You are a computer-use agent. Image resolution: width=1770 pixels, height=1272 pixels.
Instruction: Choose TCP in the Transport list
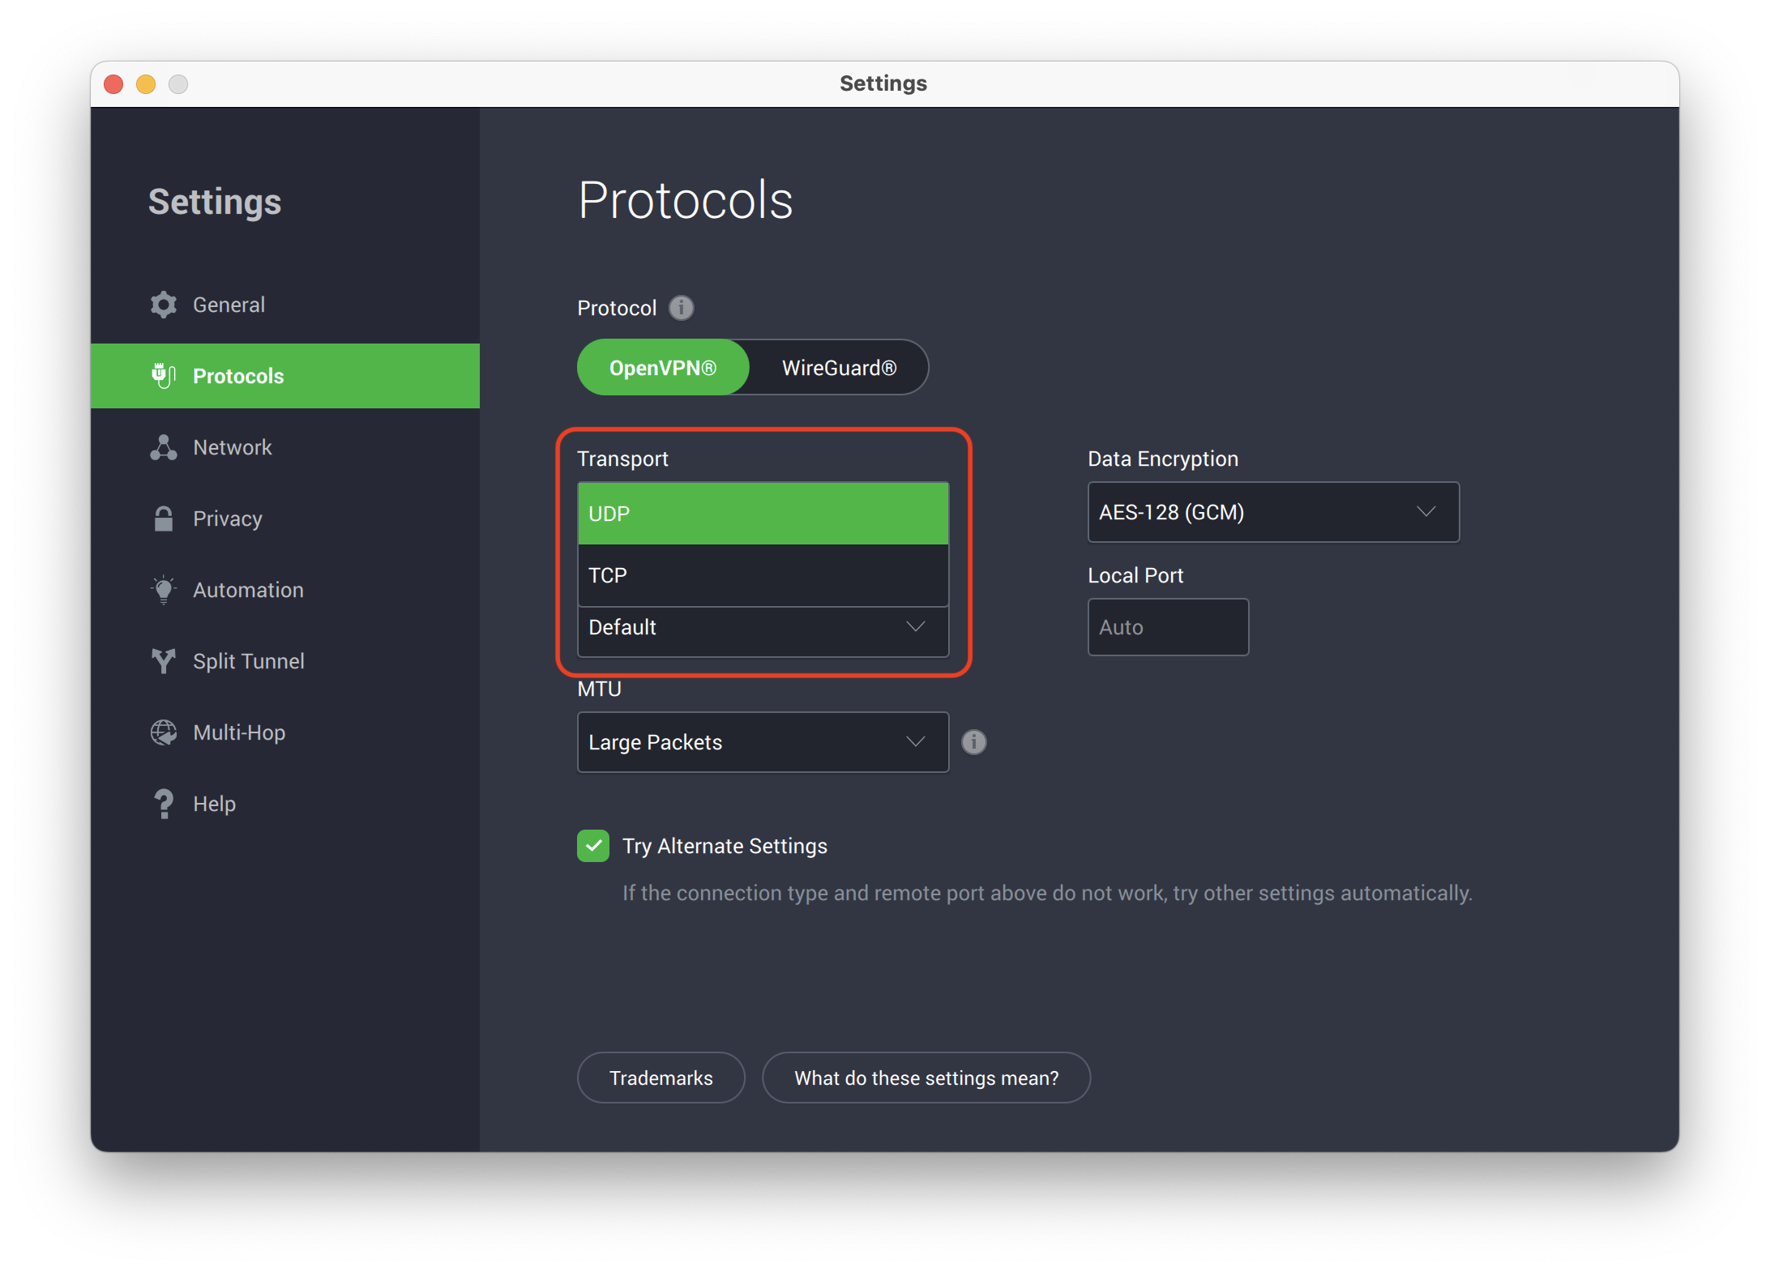[763, 575]
